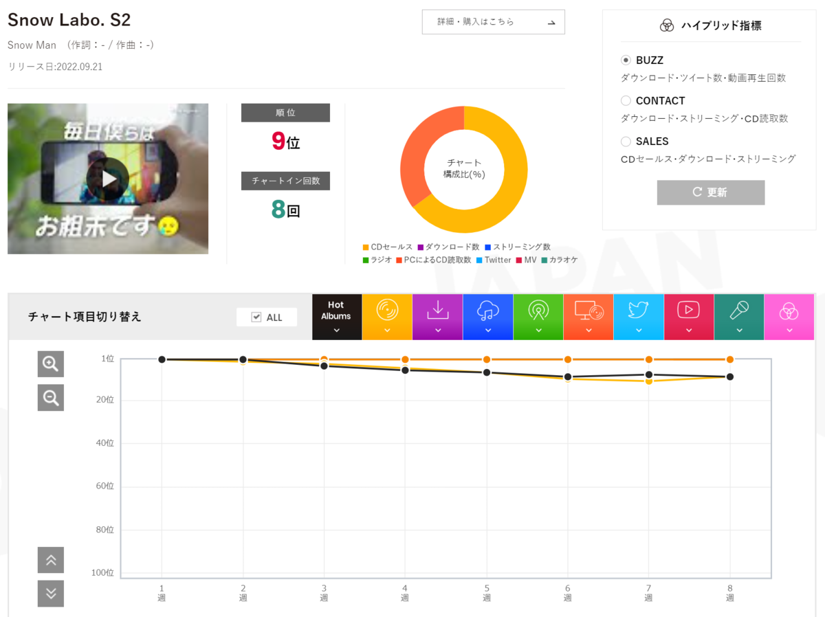Click the release date リリース日:2022.09.21

55,67
